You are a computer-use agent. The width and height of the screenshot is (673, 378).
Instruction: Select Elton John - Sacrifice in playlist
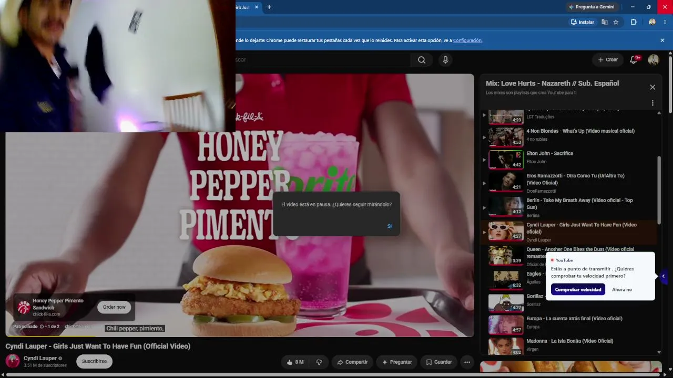click(549, 153)
